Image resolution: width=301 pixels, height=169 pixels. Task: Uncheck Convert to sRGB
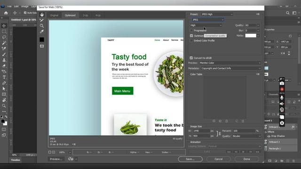191,58
